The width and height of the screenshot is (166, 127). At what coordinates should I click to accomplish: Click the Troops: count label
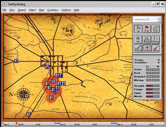139,60
